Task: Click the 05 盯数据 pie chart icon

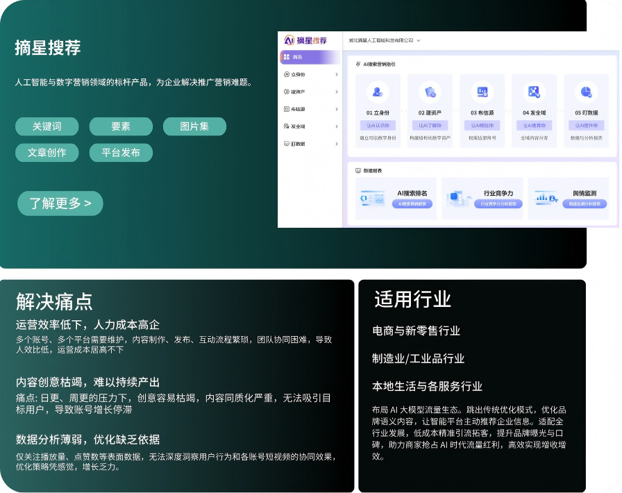Action: [x=586, y=92]
